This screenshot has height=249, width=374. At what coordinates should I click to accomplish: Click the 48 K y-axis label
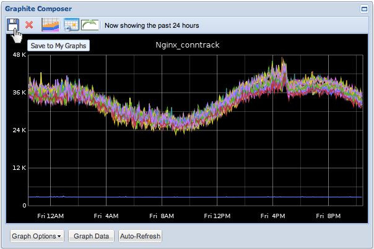point(19,55)
